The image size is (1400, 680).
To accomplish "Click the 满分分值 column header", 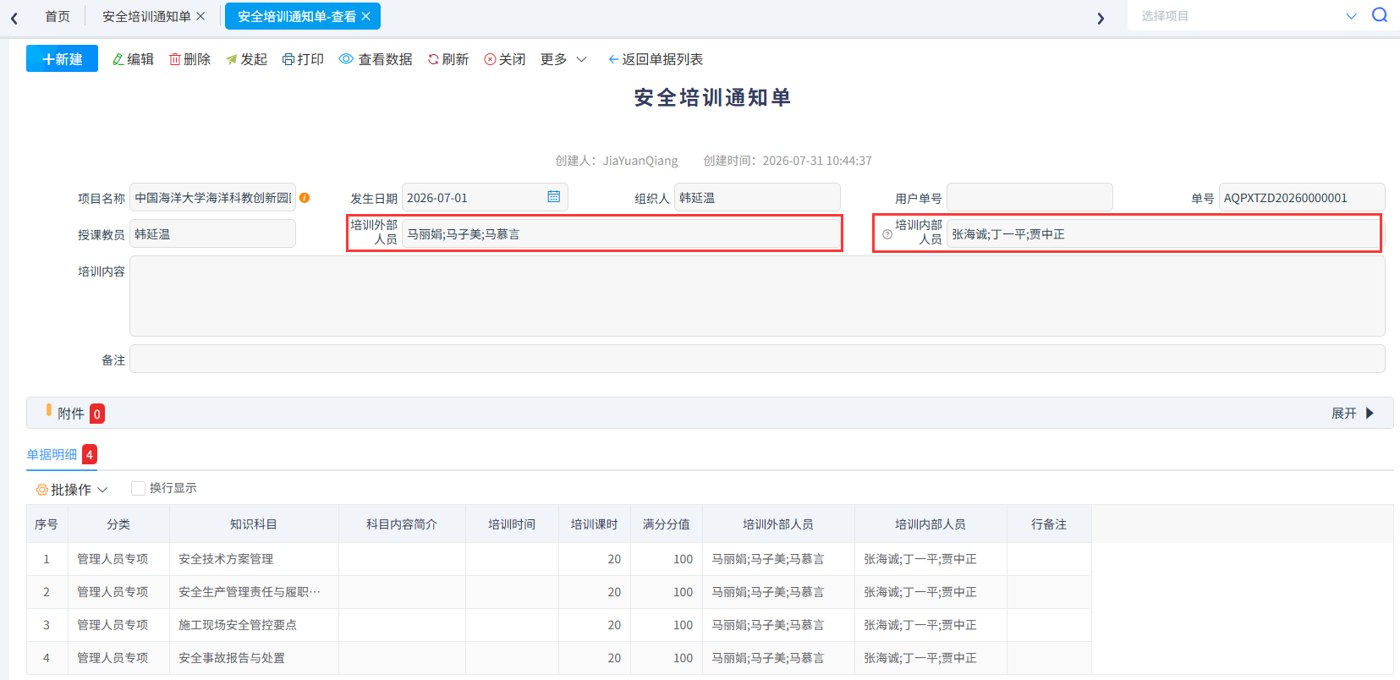I will pyautogui.click(x=667, y=524).
